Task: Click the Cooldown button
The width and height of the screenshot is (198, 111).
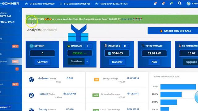Action: click(x=76, y=61)
